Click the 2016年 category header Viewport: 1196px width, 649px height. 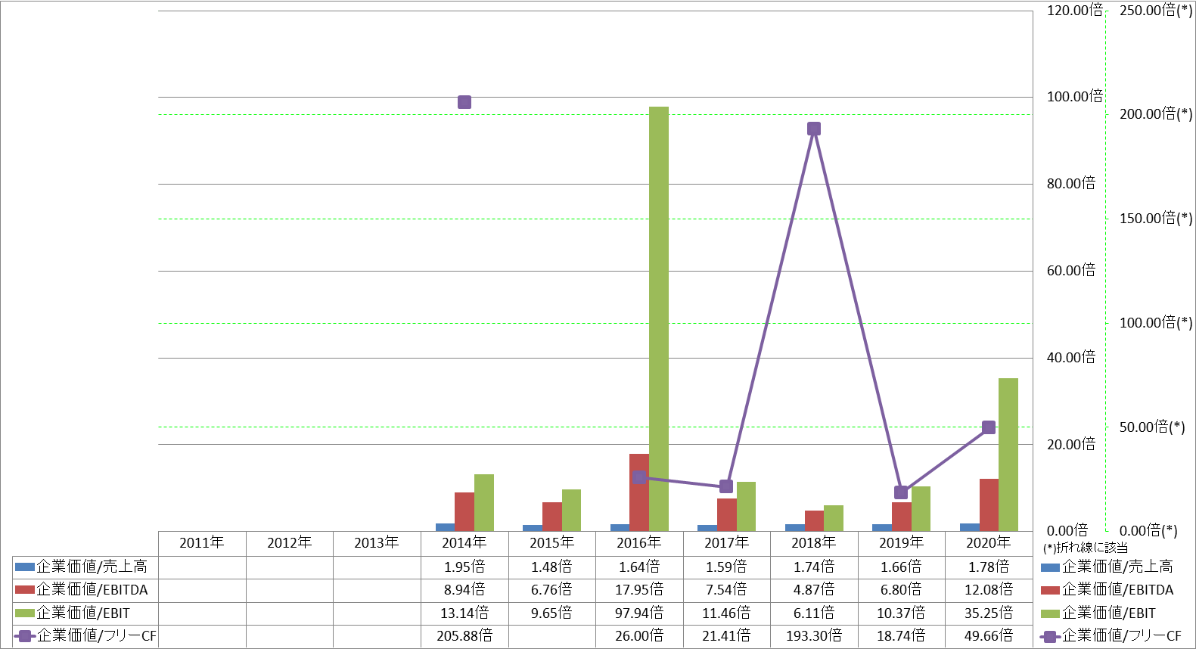click(x=639, y=542)
